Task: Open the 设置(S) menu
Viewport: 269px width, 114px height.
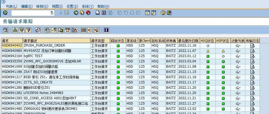Action: point(72,6)
